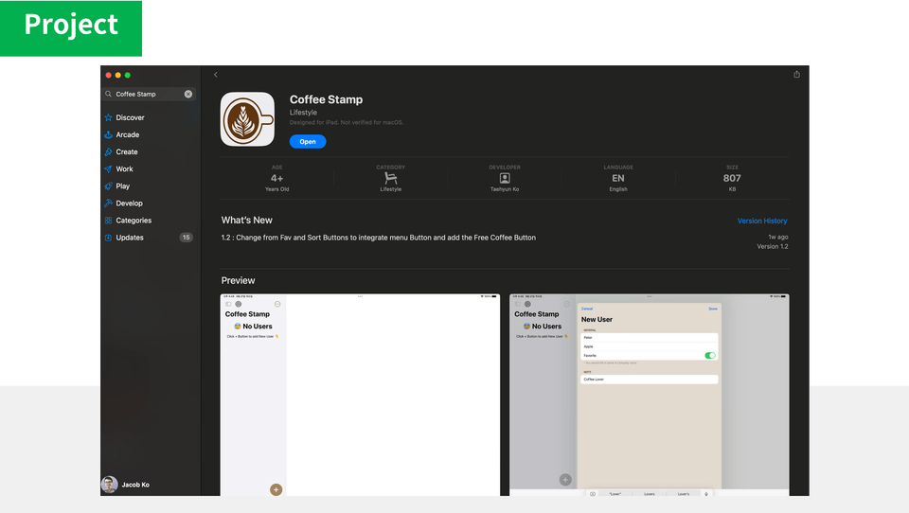Click the Preview heading
This screenshot has width=909, height=513.
[239, 280]
